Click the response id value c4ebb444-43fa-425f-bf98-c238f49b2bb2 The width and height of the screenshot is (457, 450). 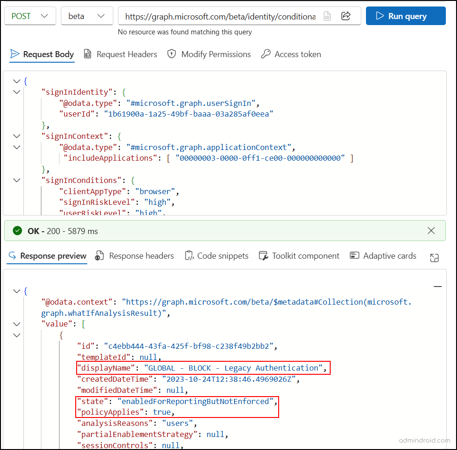coord(189,346)
